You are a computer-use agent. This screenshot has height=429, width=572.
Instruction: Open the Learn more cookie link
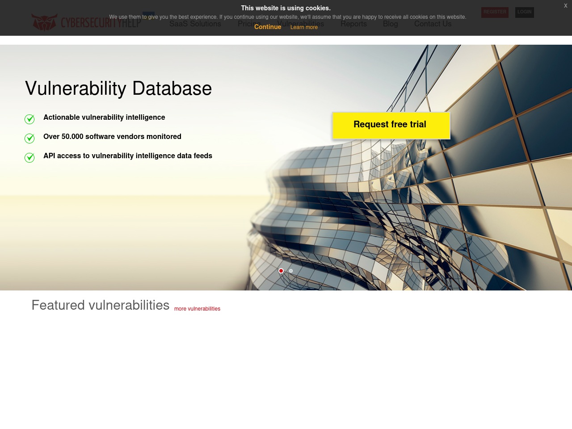pyautogui.click(x=304, y=27)
